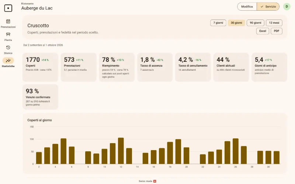Open the Coperti 1770 stat card
The image size is (295, 184).
click(40, 67)
